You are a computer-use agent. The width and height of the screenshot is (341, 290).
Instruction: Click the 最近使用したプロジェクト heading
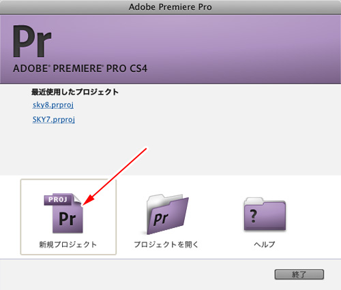[x=75, y=92]
